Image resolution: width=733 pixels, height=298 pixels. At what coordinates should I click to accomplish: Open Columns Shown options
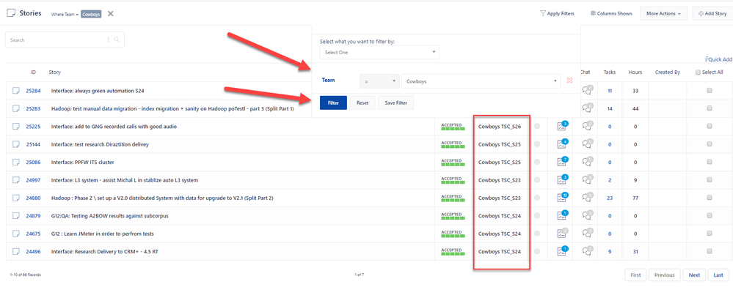[x=611, y=13]
